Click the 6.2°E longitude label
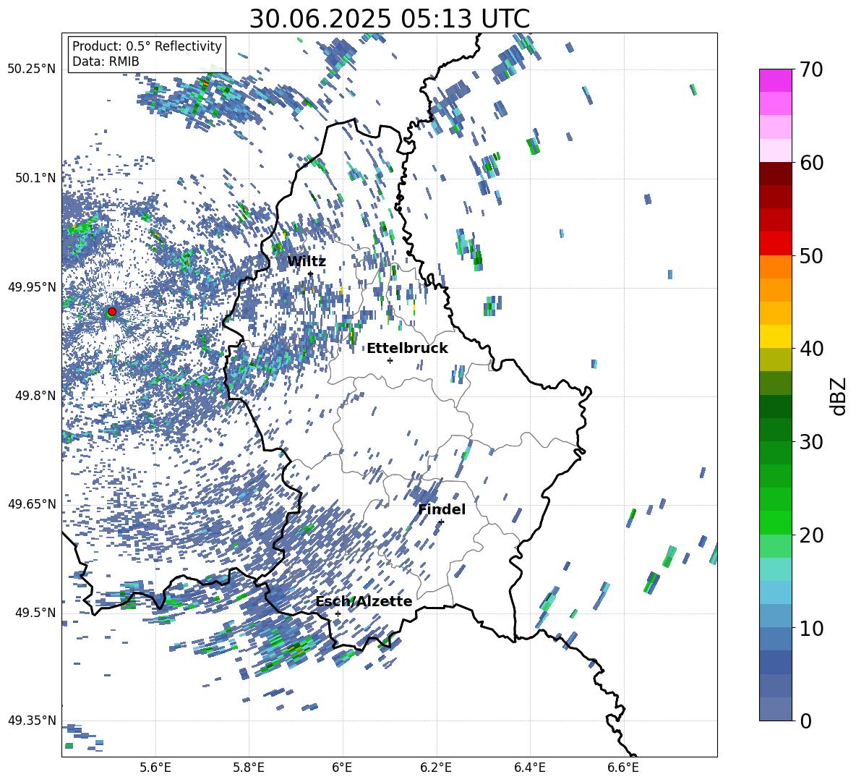The height and width of the screenshot is (782, 856). 436,768
